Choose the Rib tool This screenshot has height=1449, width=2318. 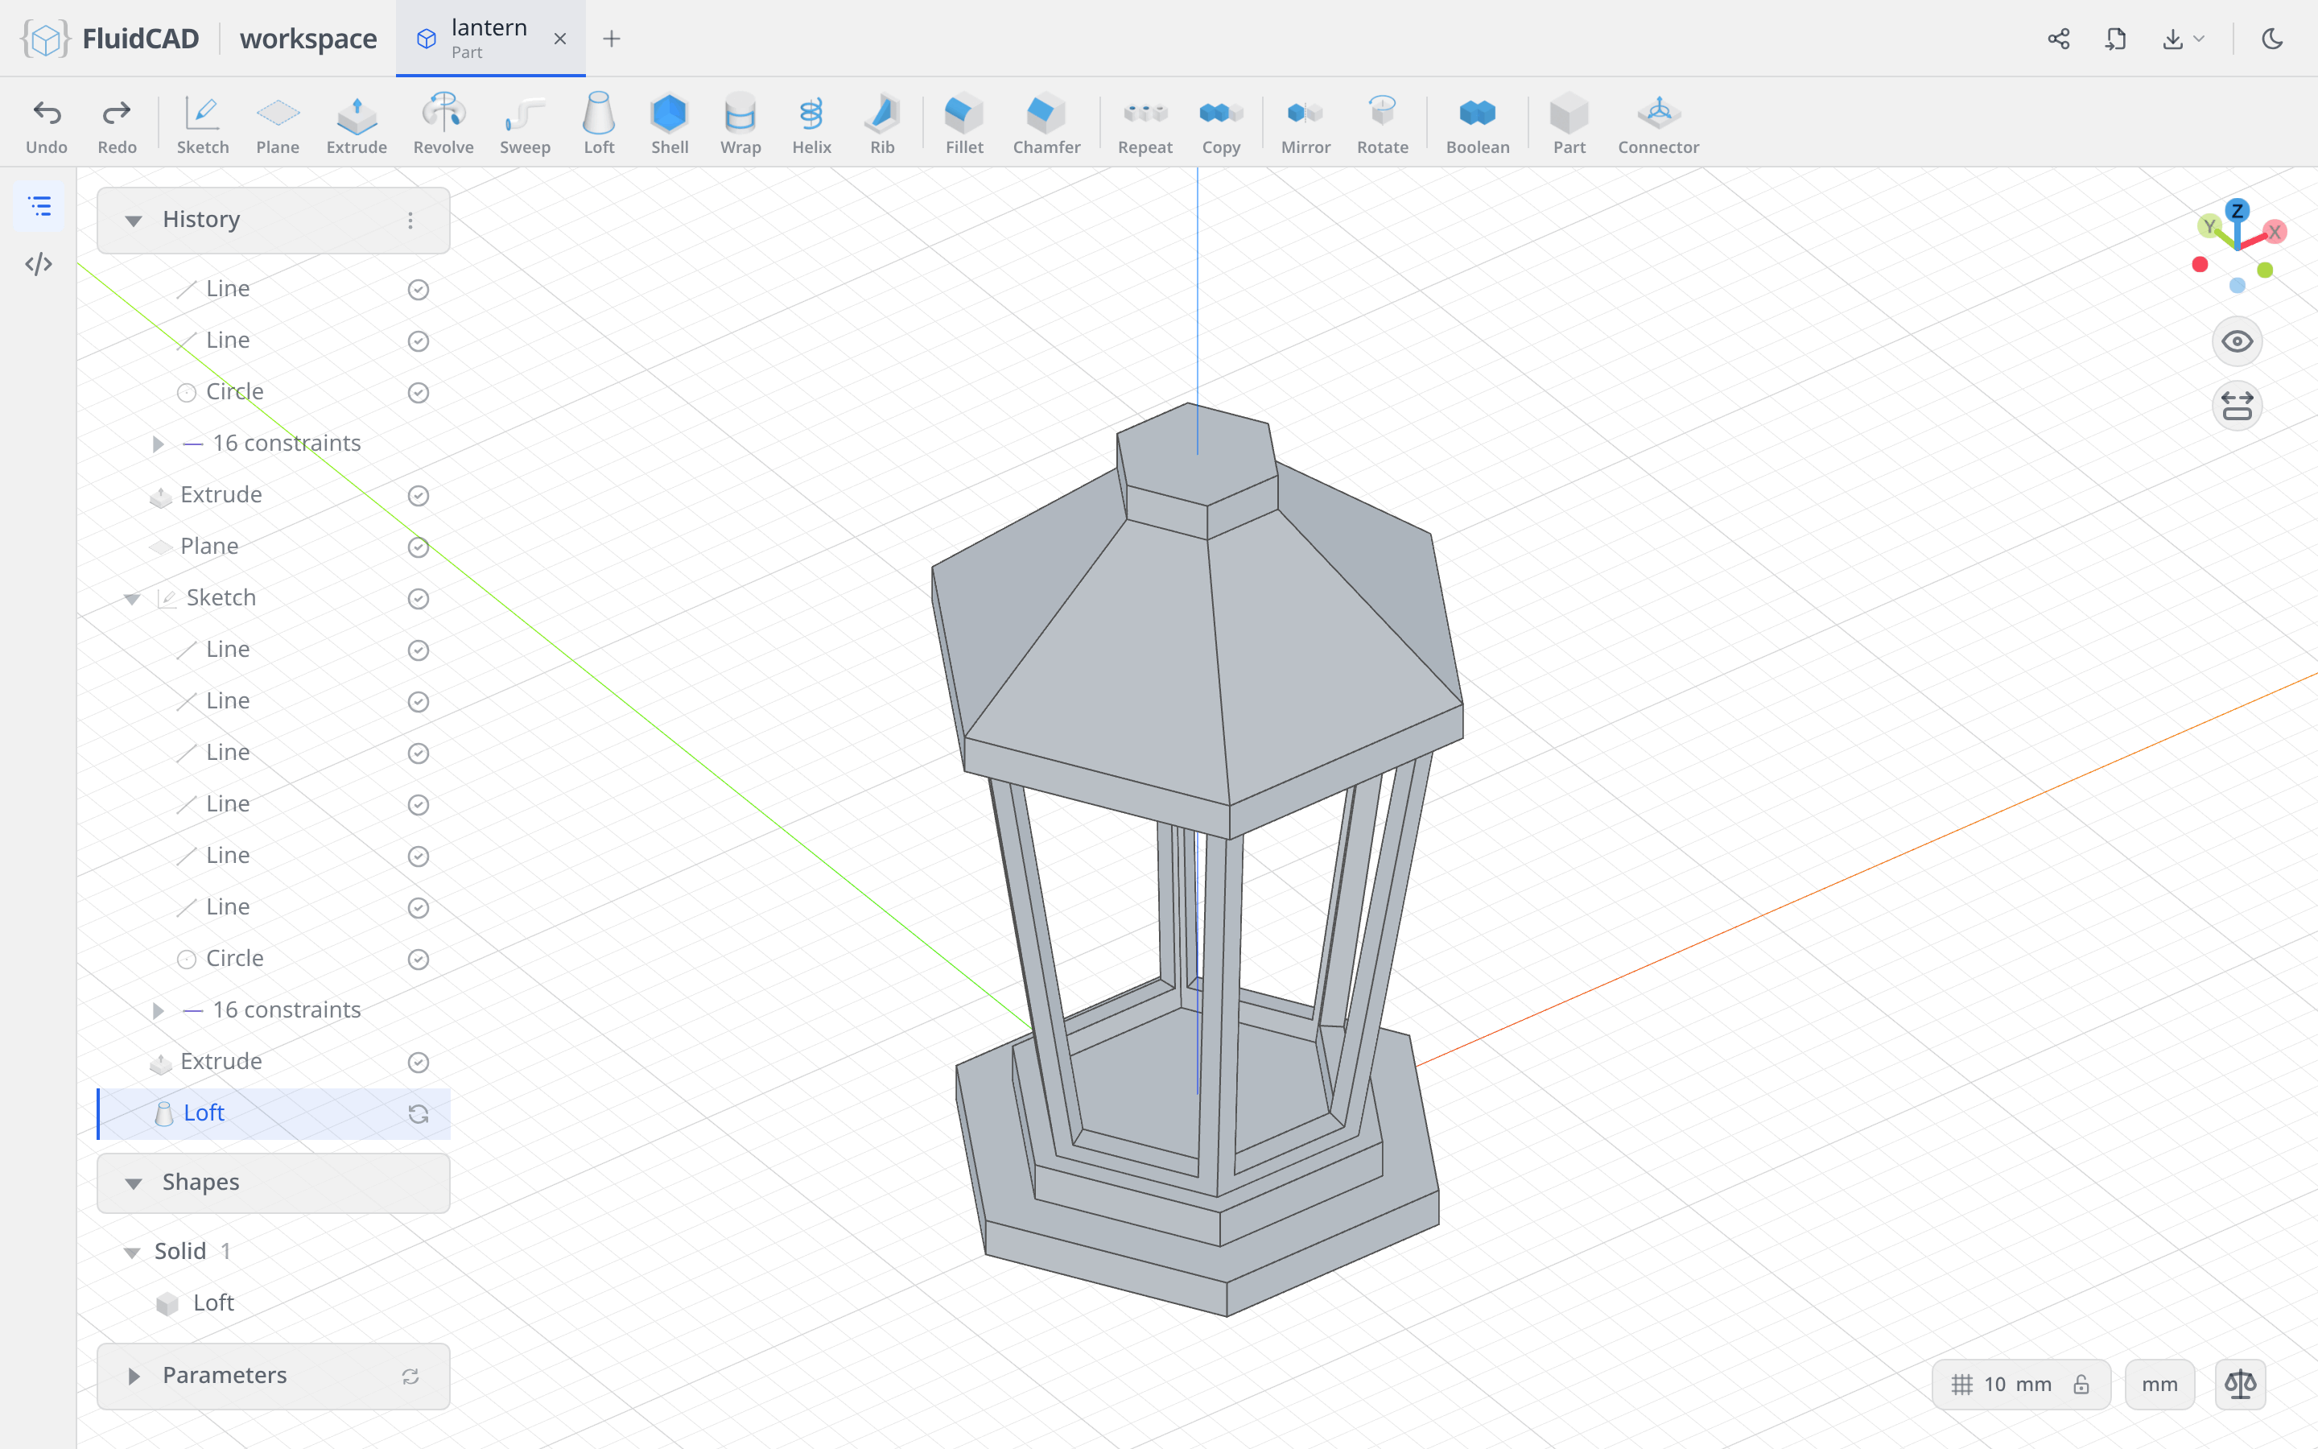(x=882, y=125)
